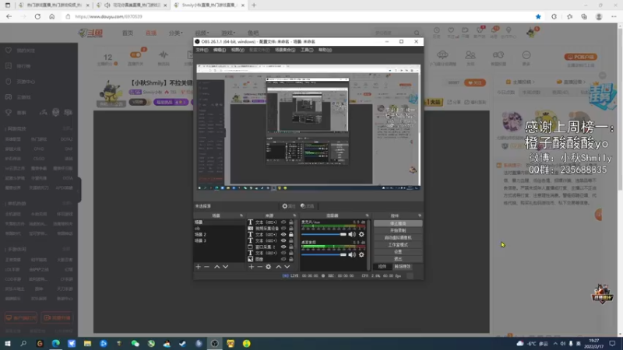Open browser settings ellipsis menu
623x350 pixels.
pos(614,16)
